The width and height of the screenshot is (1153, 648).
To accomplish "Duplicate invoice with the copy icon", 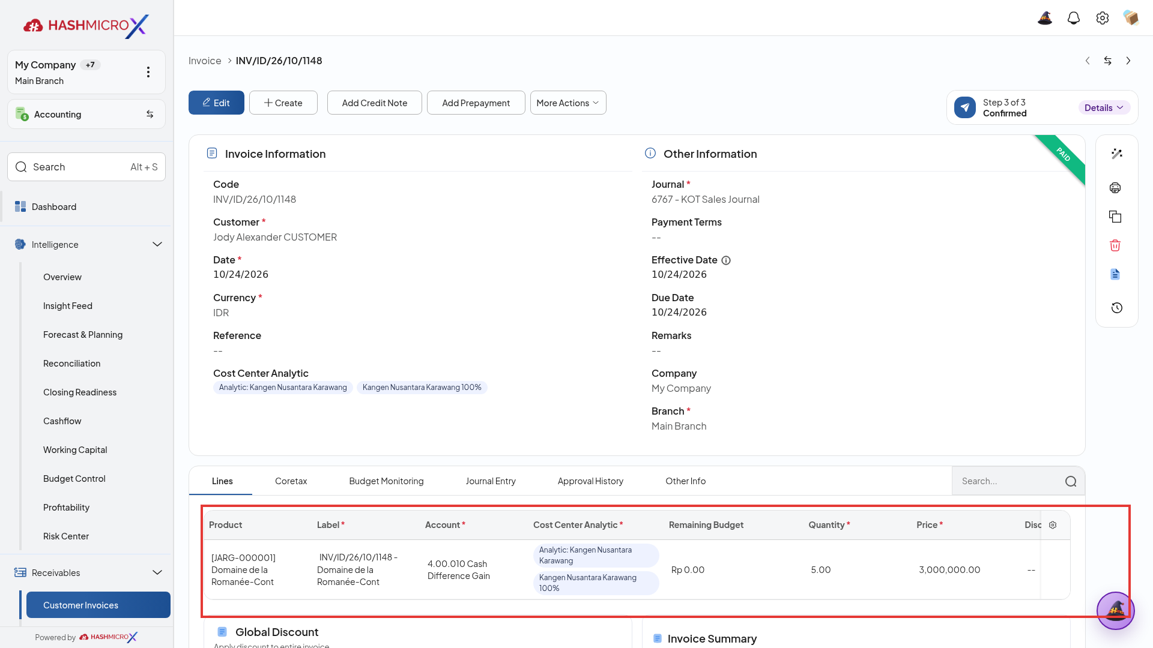I will point(1115,217).
